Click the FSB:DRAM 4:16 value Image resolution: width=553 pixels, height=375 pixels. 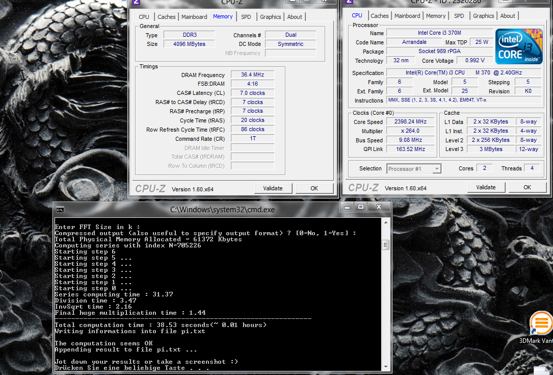(252, 84)
